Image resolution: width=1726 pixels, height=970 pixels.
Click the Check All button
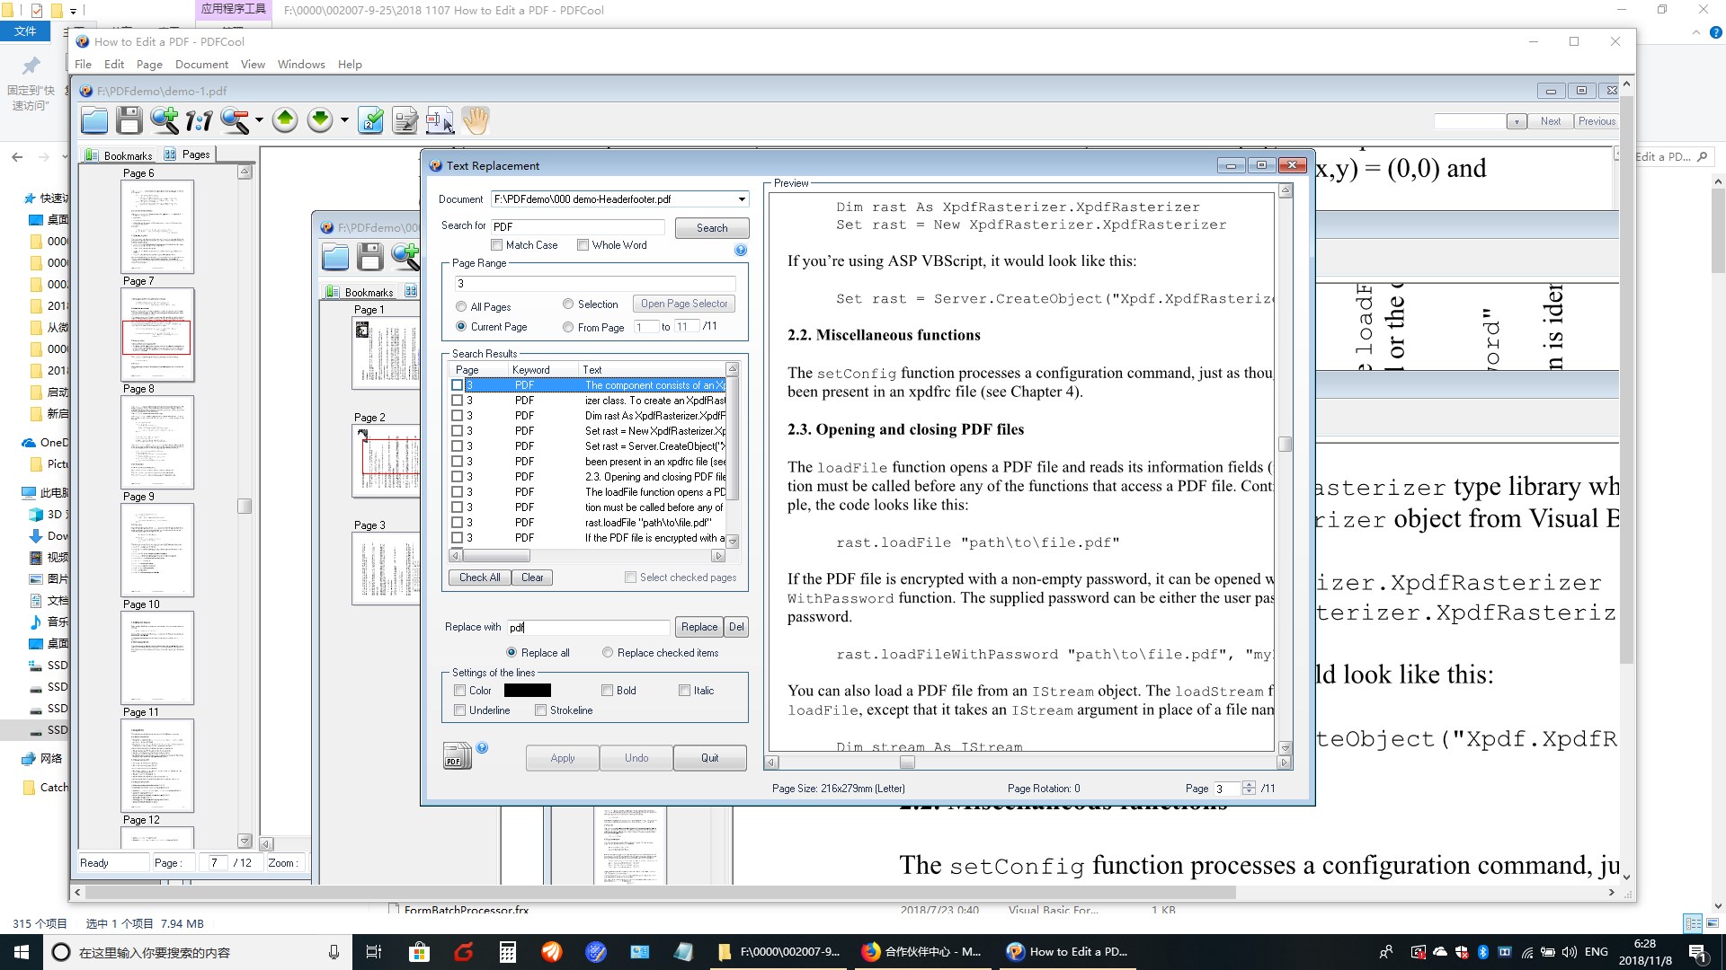[479, 578]
